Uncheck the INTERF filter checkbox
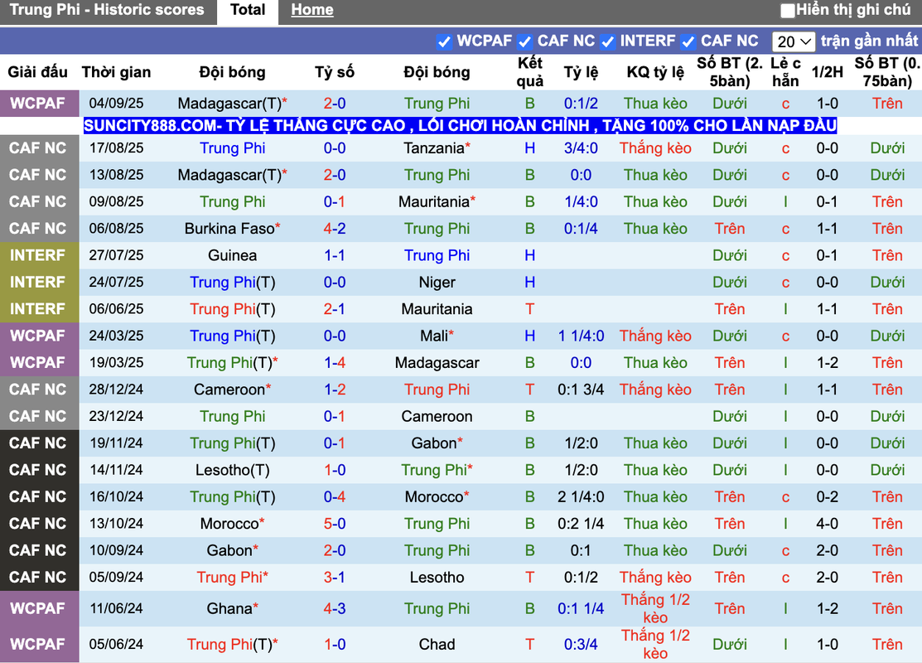 tap(607, 41)
